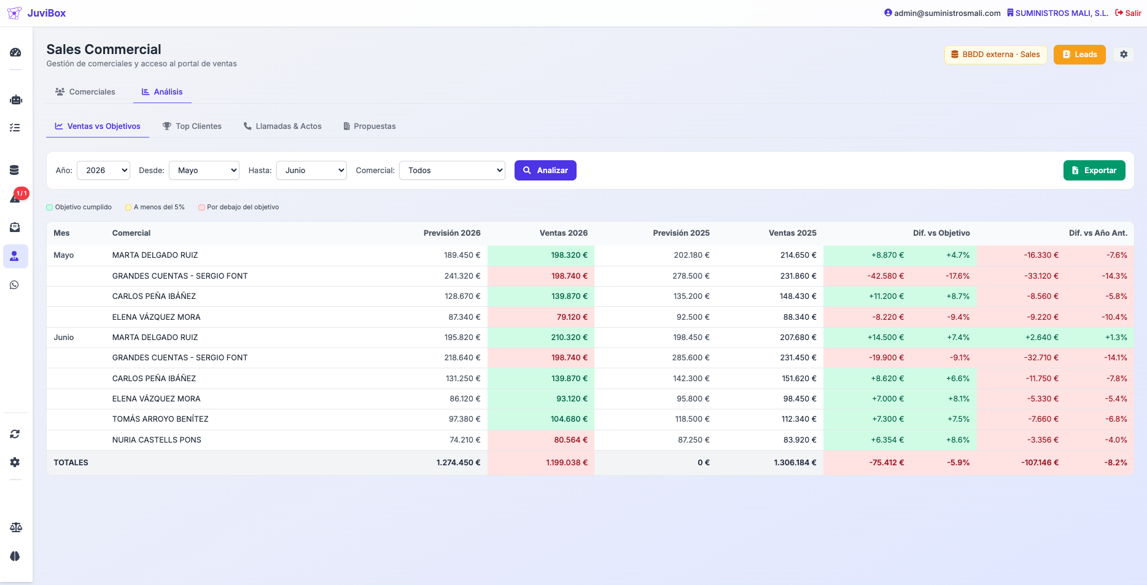Open the WhatsApp sidebar icon
1147x585 pixels.
click(x=15, y=285)
